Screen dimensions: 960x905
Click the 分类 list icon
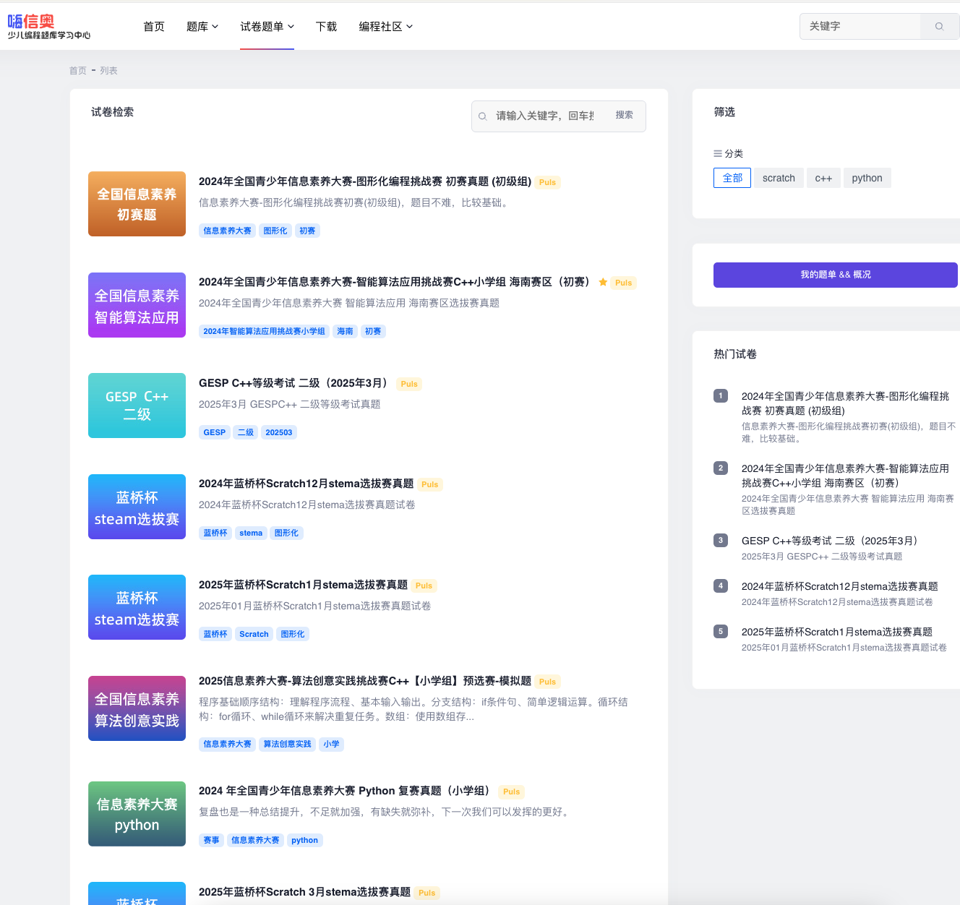coord(718,154)
